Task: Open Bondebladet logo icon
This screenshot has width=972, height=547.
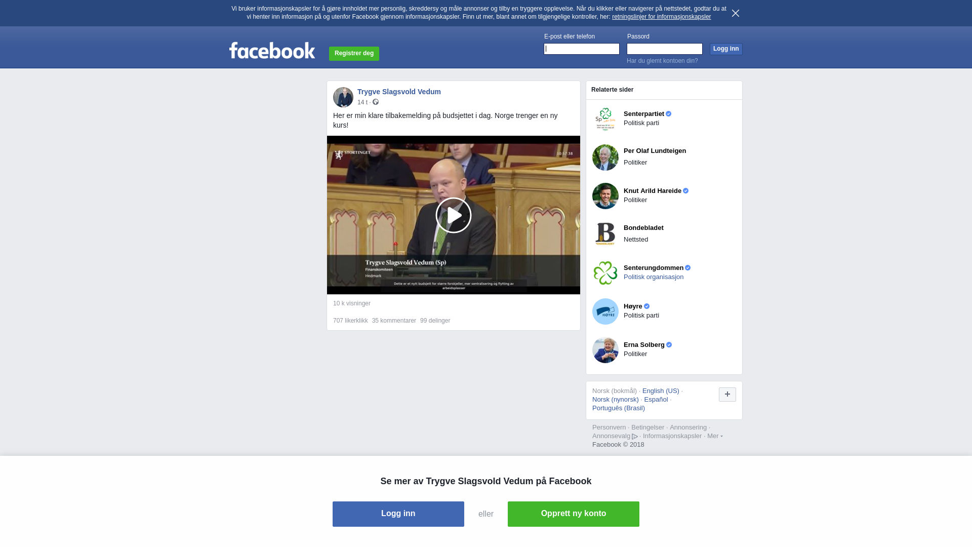Action: click(x=605, y=235)
